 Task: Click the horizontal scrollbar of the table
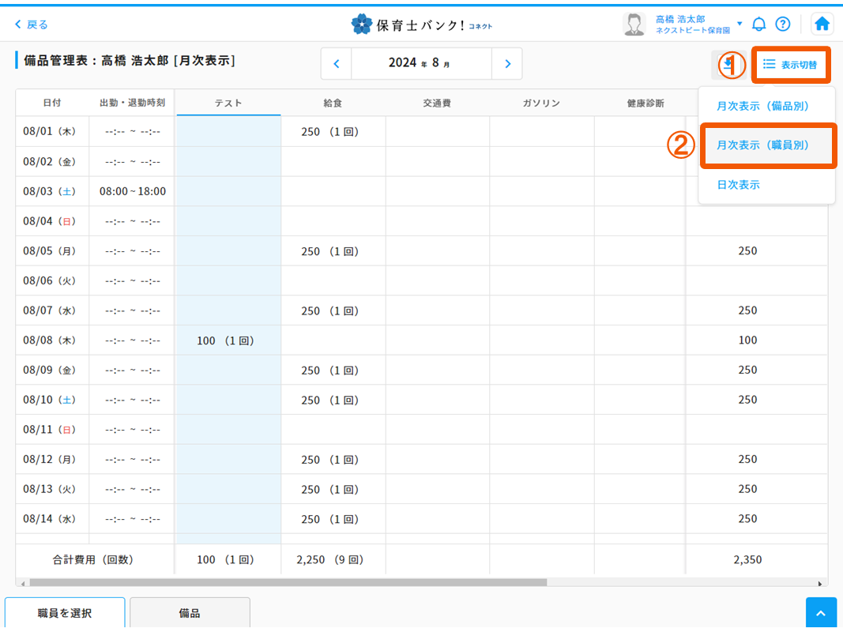[x=284, y=583]
